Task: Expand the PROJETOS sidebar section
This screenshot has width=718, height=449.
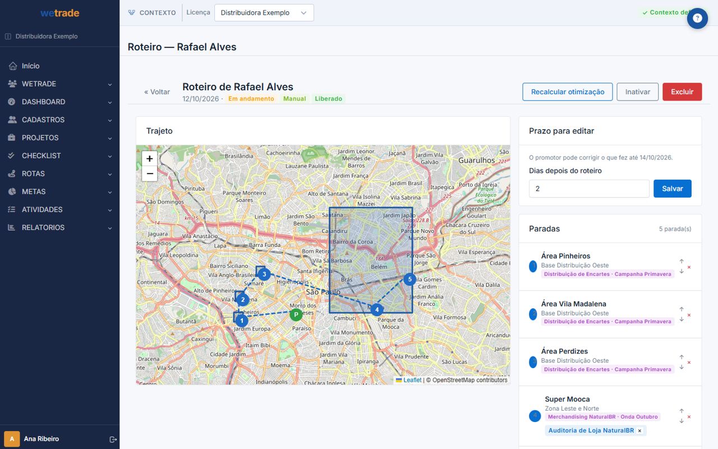Action: [x=60, y=138]
